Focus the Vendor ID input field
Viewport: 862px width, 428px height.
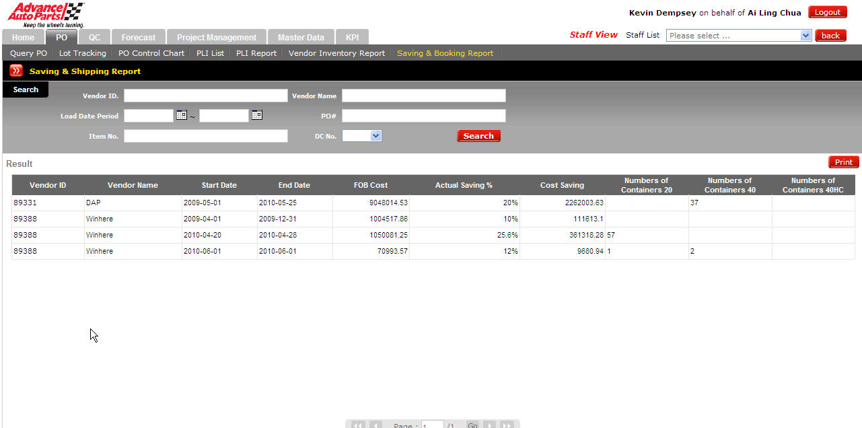click(205, 96)
